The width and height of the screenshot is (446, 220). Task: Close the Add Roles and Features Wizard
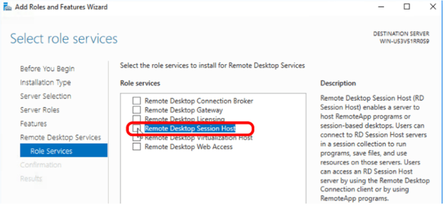tap(432, 7)
